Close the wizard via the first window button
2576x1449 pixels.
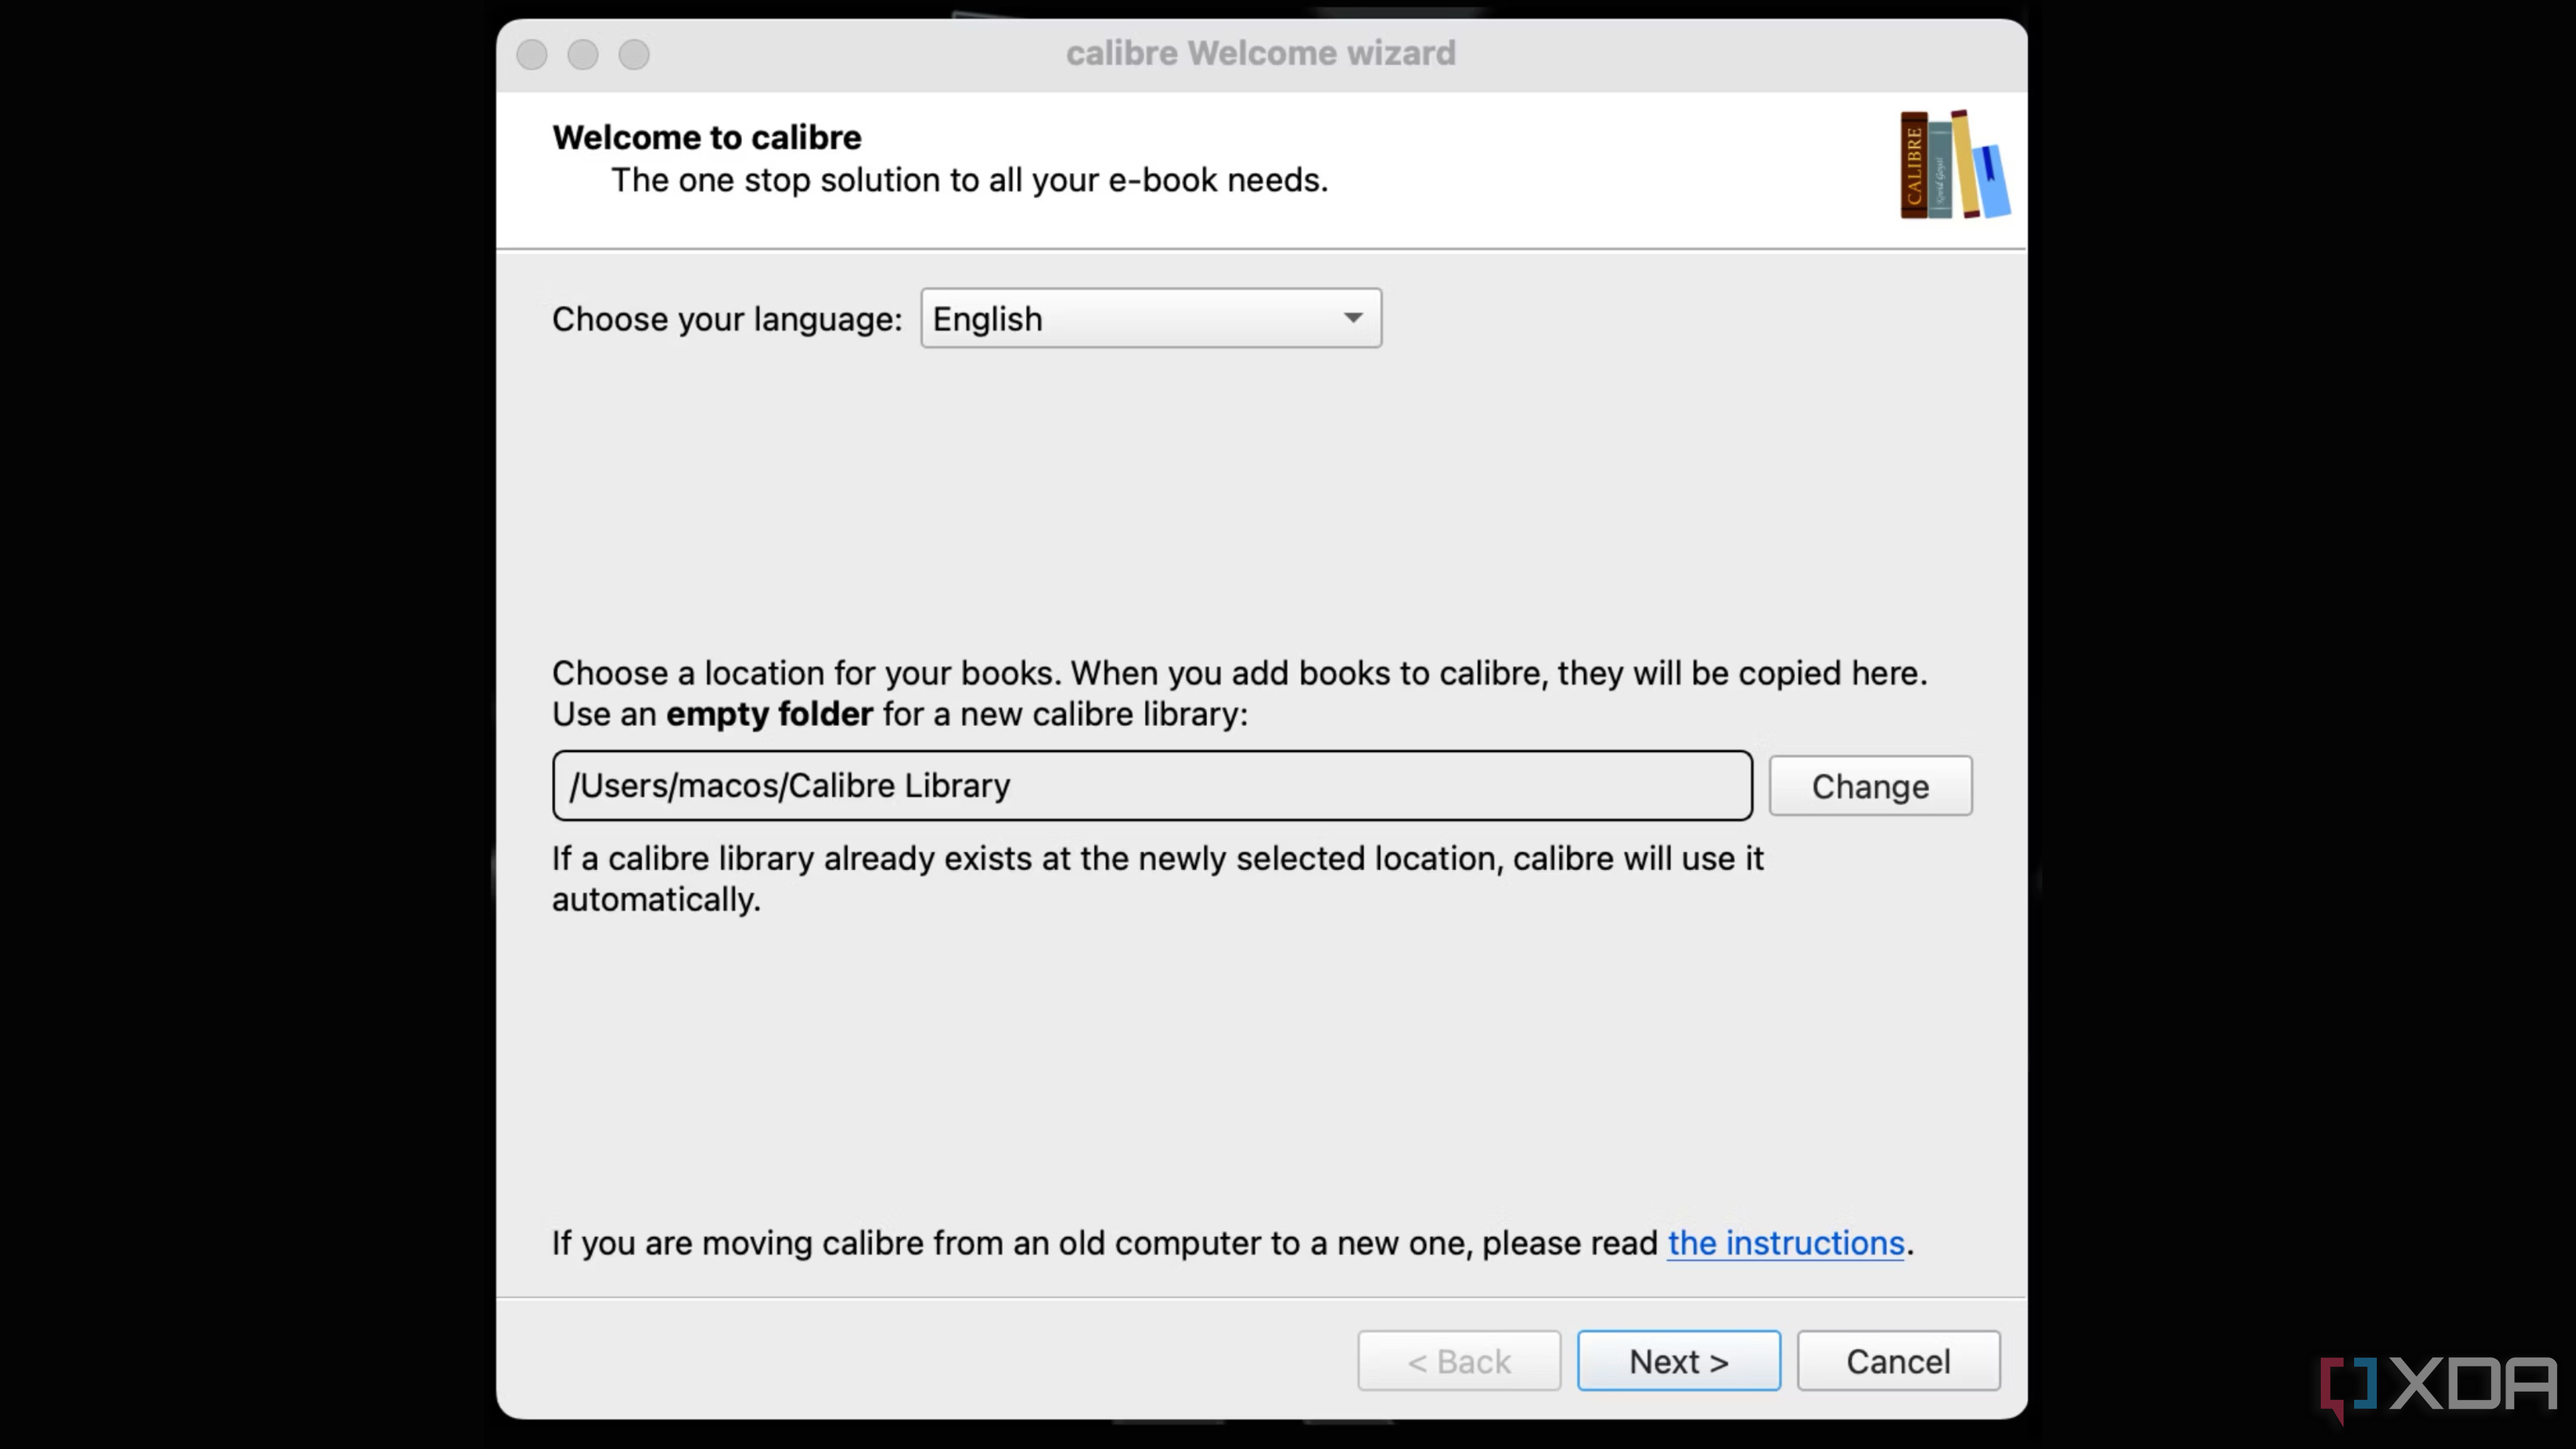[532, 54]
